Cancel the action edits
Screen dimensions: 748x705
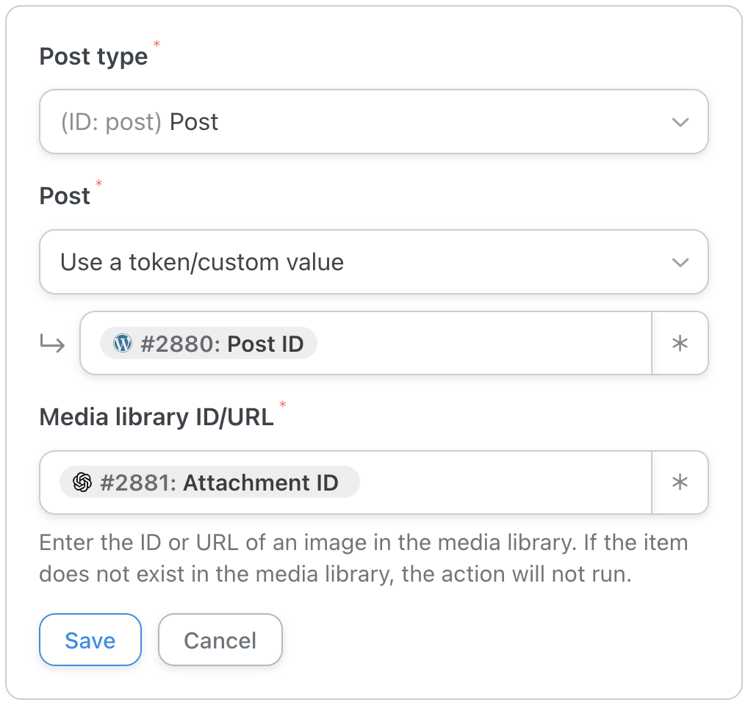point(220,640)
